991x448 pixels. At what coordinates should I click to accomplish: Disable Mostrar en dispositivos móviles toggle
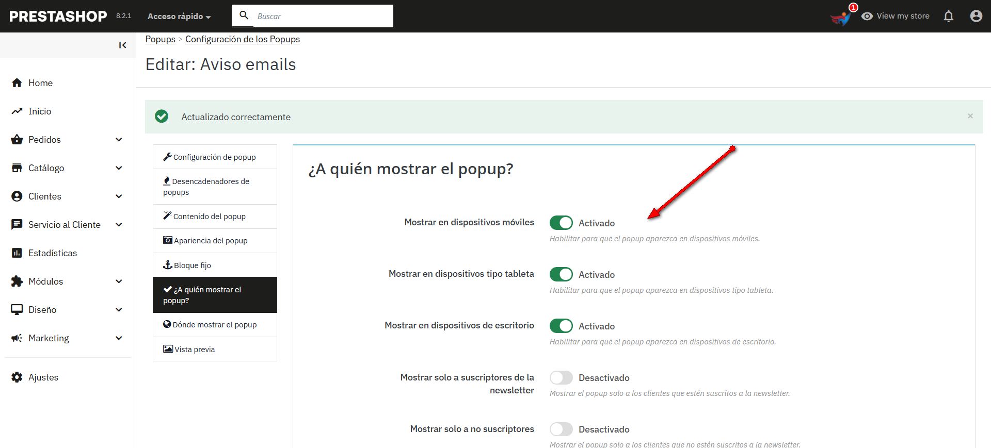point(561,223)
